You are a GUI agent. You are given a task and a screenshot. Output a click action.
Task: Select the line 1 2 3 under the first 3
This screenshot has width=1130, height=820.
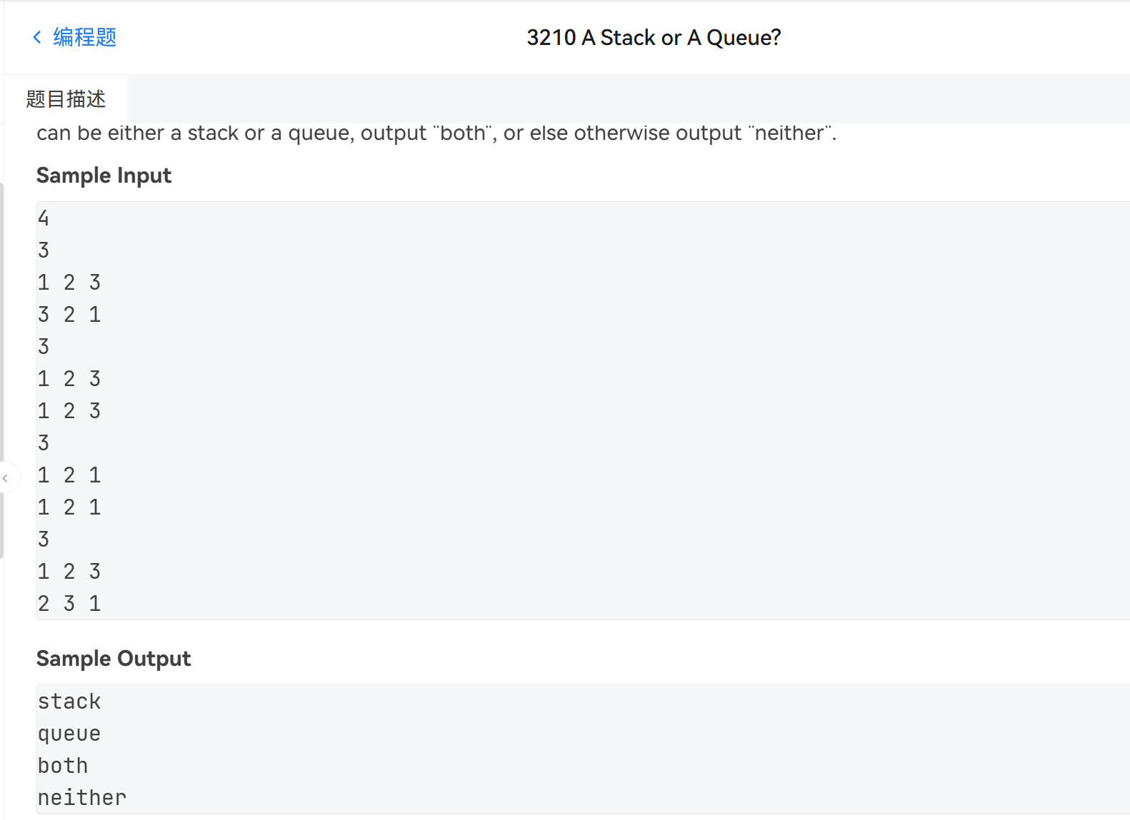pyautogui.click(x=69, y=282)
